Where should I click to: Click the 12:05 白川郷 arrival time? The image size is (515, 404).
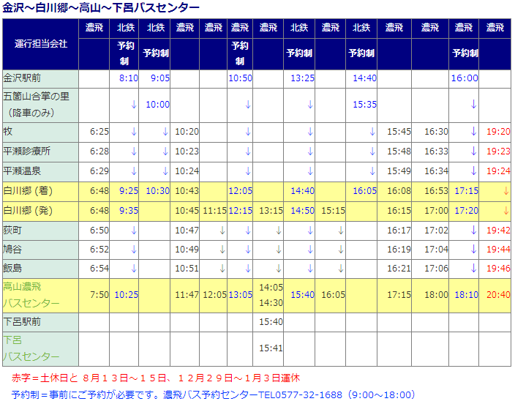click(240, 191)
